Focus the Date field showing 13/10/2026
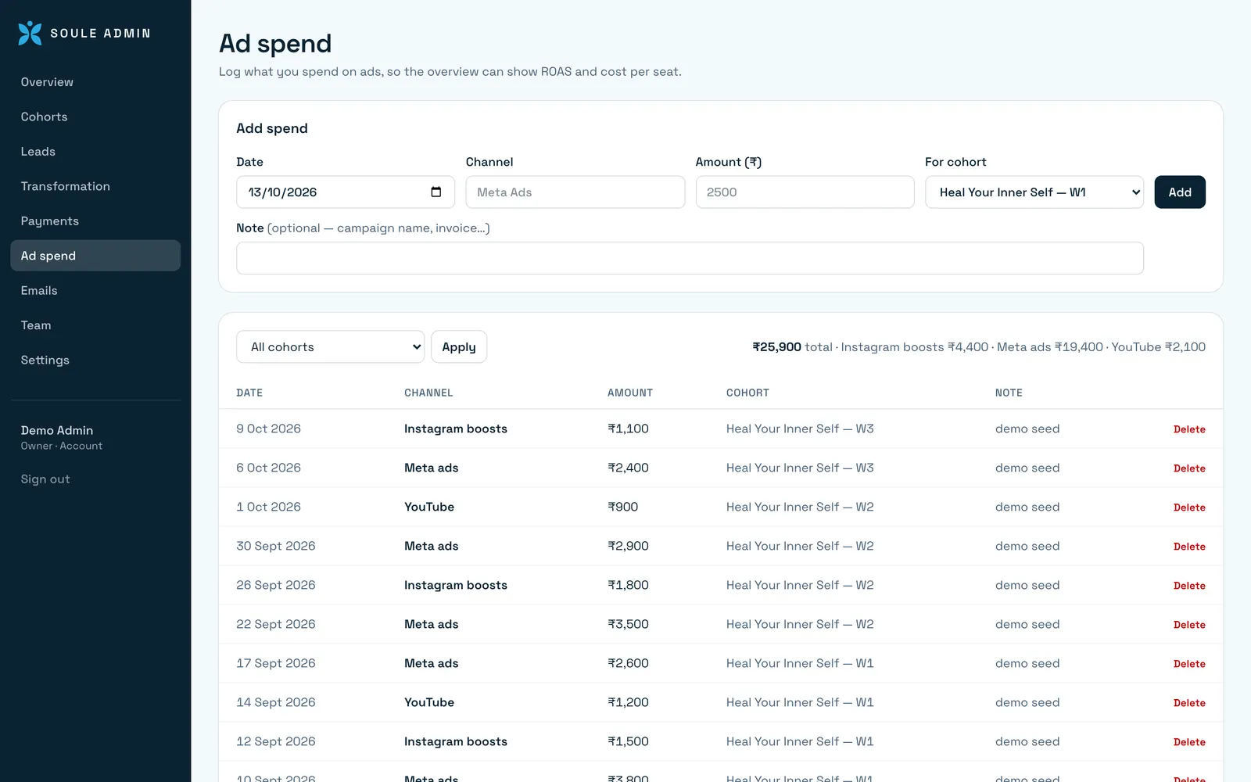1251x782 pixels. [346, 192]
